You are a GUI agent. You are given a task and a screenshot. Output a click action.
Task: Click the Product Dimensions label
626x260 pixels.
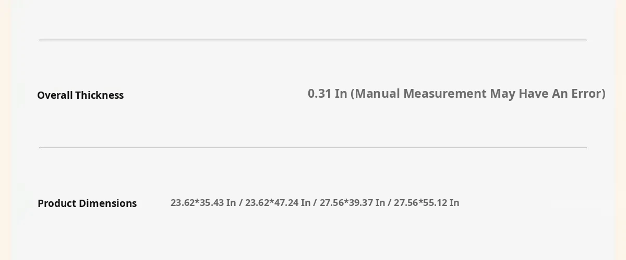[x=87, y=203]
